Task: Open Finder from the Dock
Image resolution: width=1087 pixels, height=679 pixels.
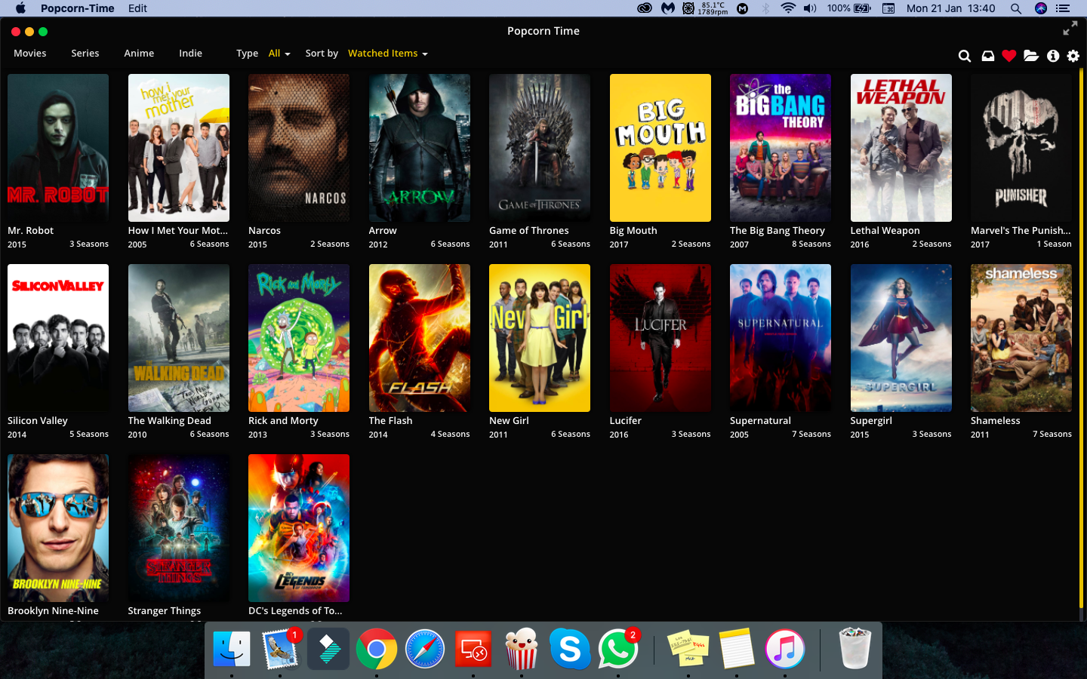Action: click(x=232, y=649)
